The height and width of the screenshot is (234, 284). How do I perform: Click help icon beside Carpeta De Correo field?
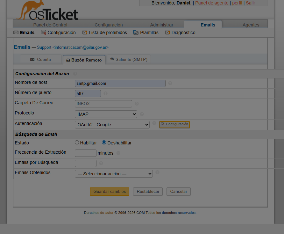click(137, 104)
